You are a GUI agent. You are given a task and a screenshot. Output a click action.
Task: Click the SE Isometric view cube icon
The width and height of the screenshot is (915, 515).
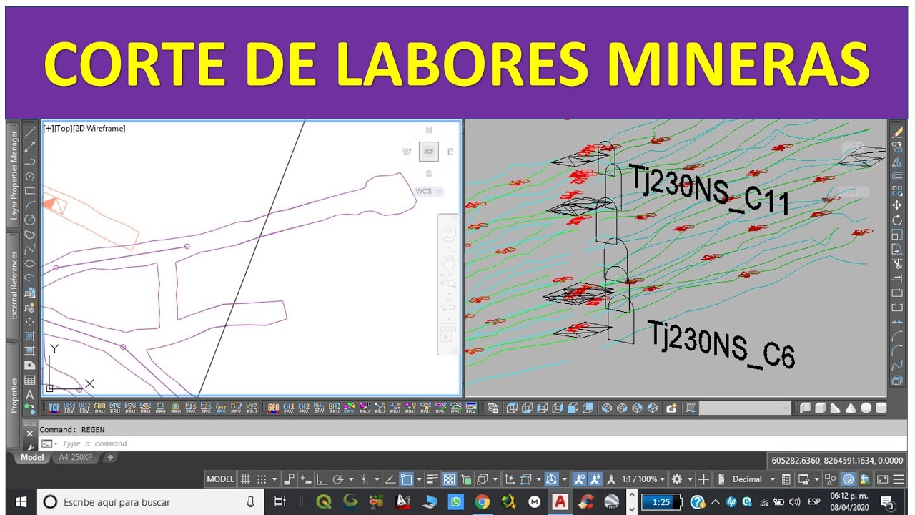coord(622,408)
